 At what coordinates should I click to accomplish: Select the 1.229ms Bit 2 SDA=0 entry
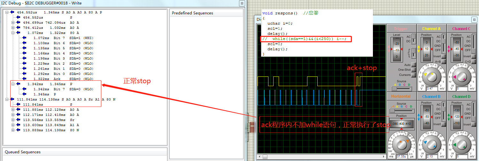point(63,63)
